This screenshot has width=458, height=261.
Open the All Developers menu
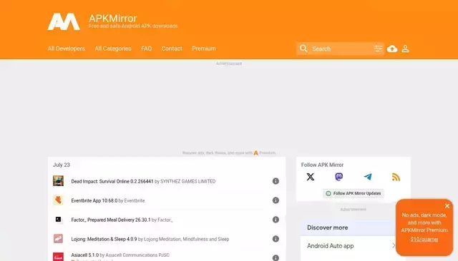(67, 48)
